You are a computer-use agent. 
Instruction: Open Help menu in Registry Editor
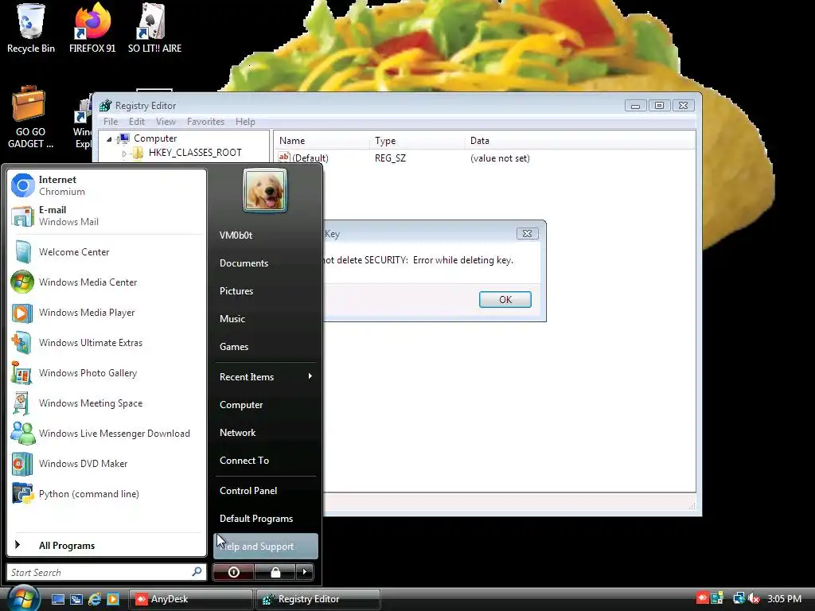[x=245, y=122]
